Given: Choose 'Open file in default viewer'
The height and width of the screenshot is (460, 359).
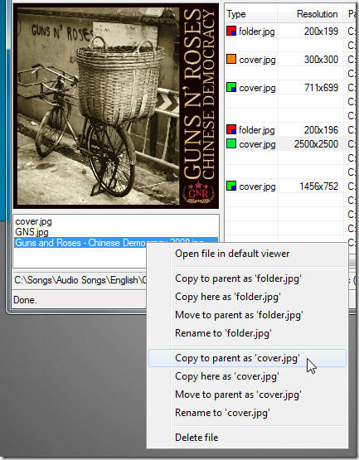Looking at the screenshot, I should 247,254.
